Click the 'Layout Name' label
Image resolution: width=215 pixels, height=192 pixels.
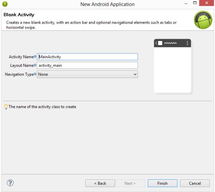coord(22,65)
